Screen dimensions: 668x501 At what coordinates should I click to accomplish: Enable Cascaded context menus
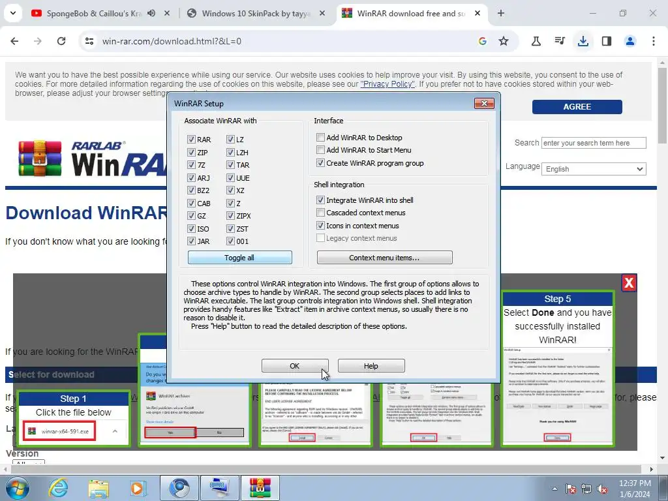click(x=320, y=213)
